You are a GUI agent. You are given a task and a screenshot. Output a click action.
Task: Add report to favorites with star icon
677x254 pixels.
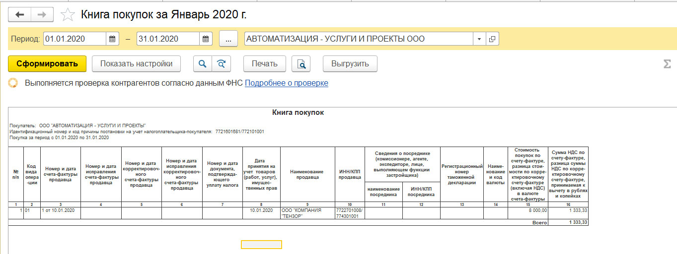(x=67, y=15)
